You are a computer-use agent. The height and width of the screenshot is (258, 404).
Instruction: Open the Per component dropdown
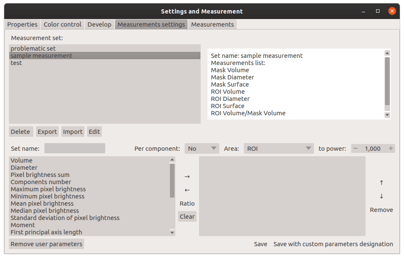[x=202, y=149]
